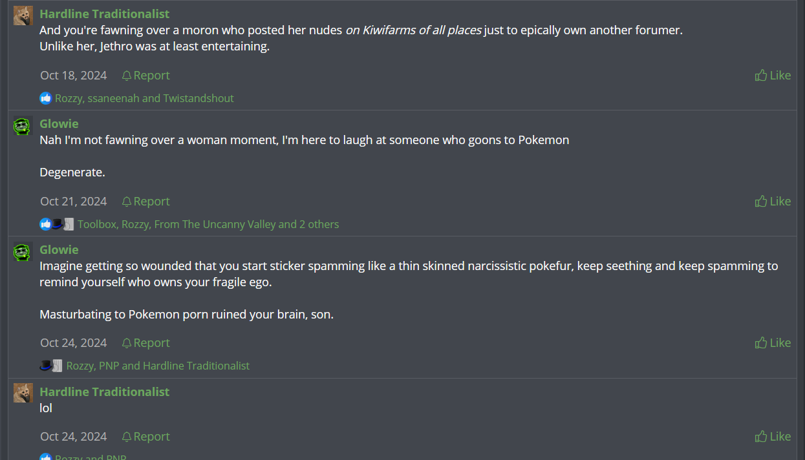This screenshot has height=460, width=805.
Task: Open Glowie username on sticker spamming comment
Action: click(59, 249)
